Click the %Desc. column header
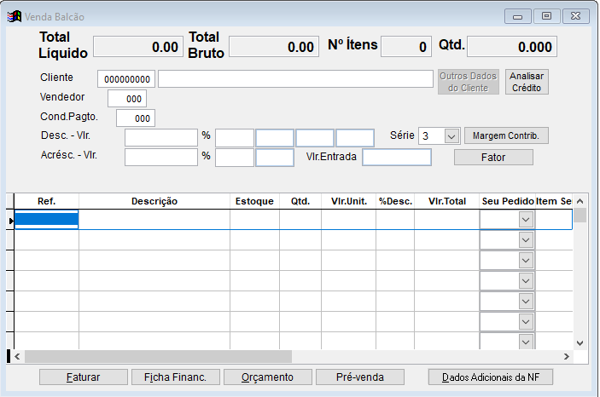 (395, 201)
